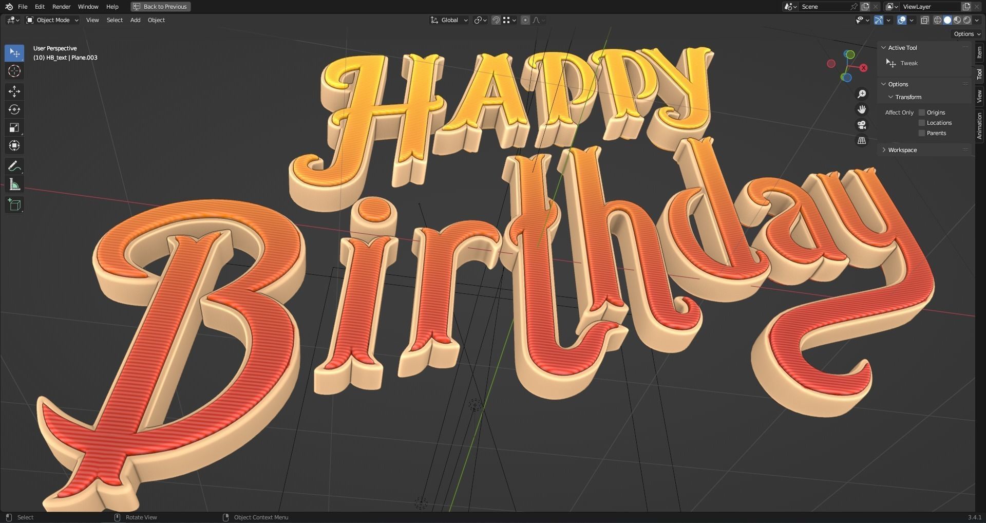The width and height of the screenshot is (986, 523).
Task: Select the Tweak tool in the toolbar
Action: coord(14,53)
